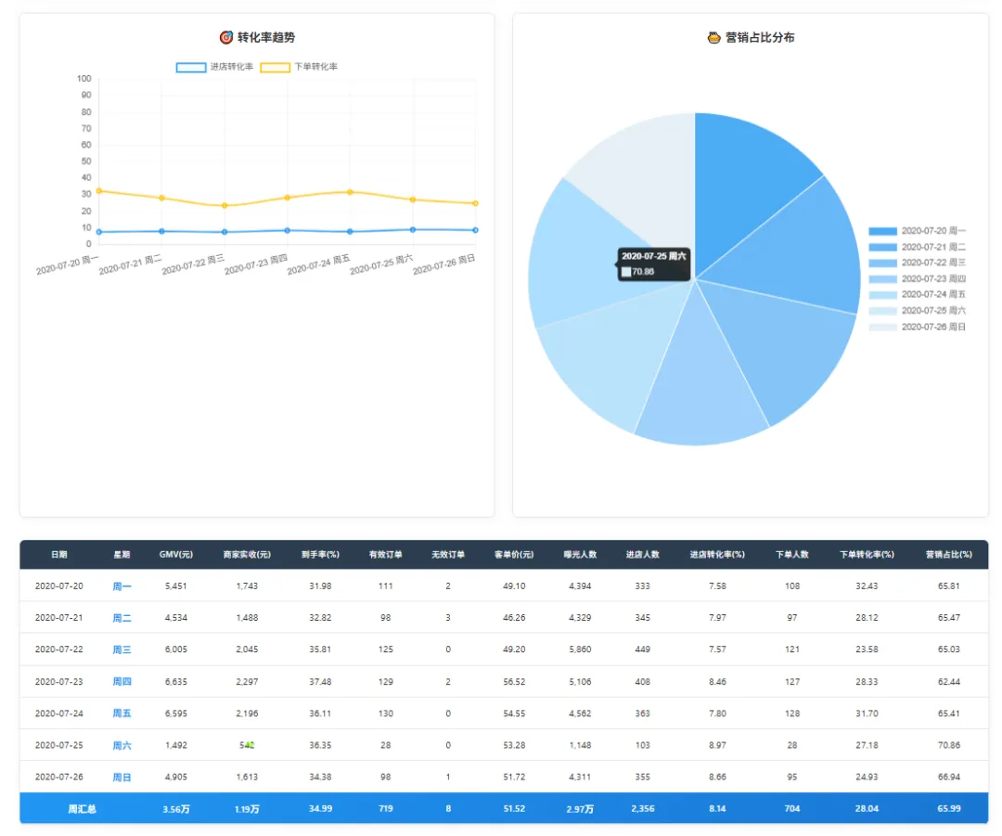Click date cell 2020-07-23
The height and width of the screenshot is (836, 1002).
click(58, 681)
